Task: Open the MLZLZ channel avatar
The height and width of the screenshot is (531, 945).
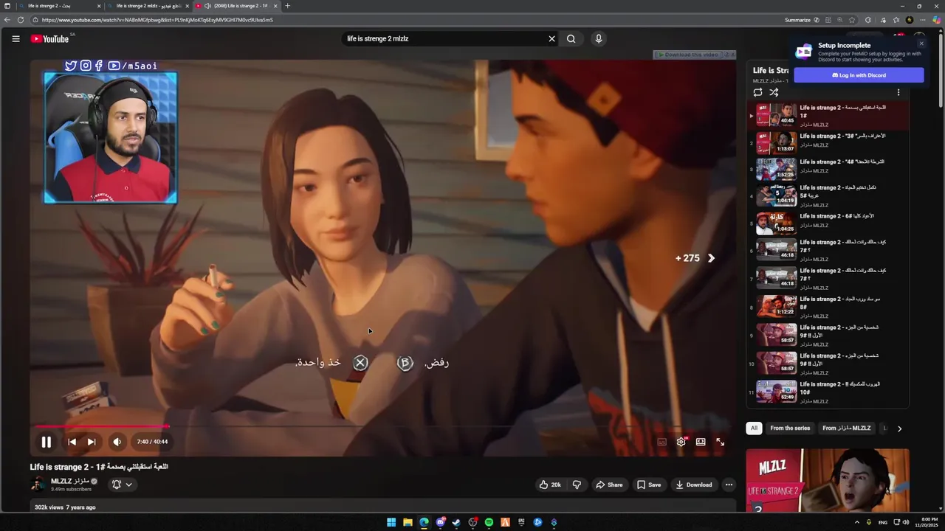Action: click(38, 485)
